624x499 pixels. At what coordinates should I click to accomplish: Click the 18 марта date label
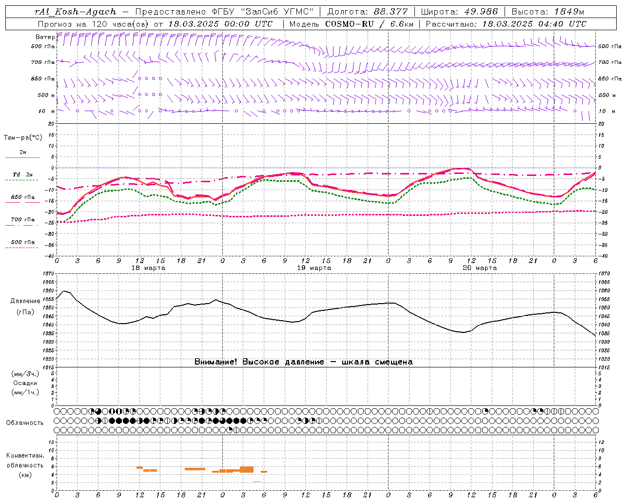148,268
